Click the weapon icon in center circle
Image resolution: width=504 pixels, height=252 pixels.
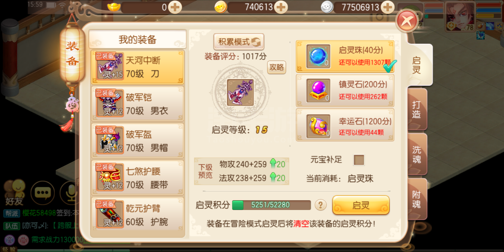240,92
